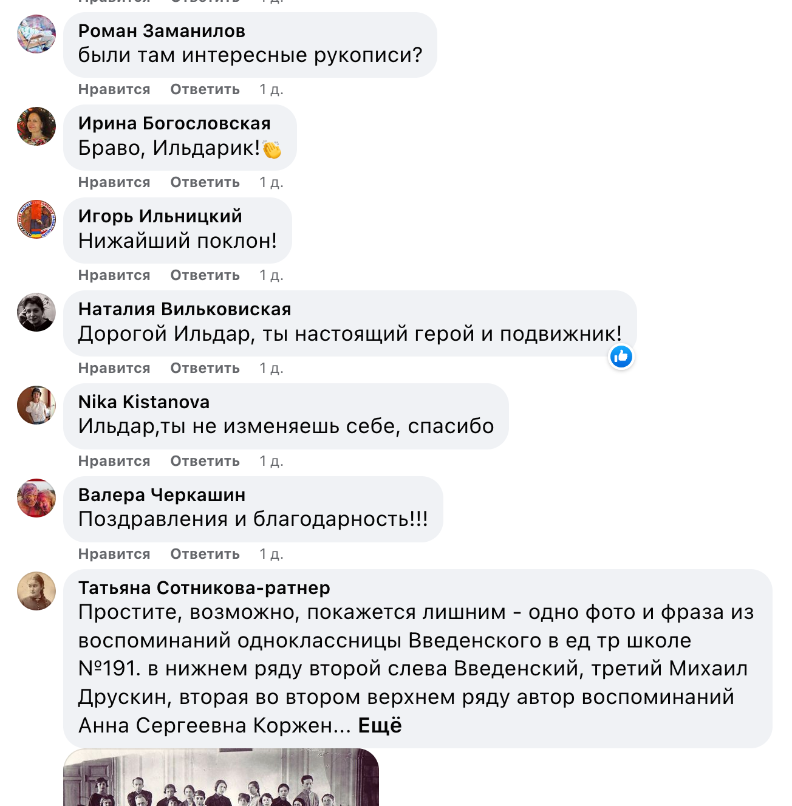Reply to Nika Kistanova's comment
The width and height of the screenshot is (792, 806).
click(x=205, y=461)
